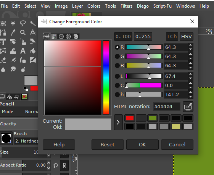The image size is (214, 175).
Task: Select the L lightness radio button
Action: (x=117, y=76)
